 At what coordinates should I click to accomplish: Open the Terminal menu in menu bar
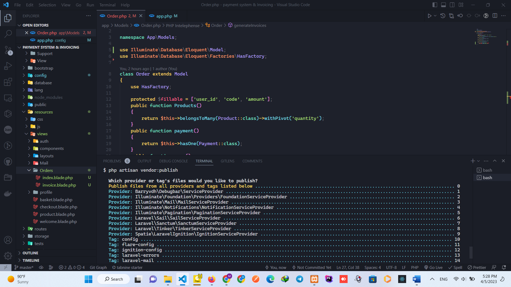pyautogui.click(x=107, y=5)
